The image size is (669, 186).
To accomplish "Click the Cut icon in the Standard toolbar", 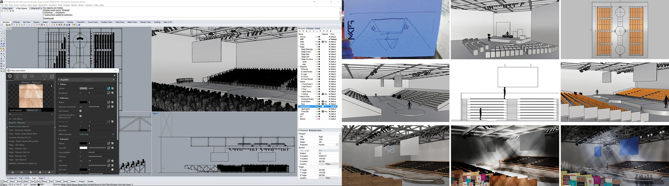I will (x=14, y=25).
